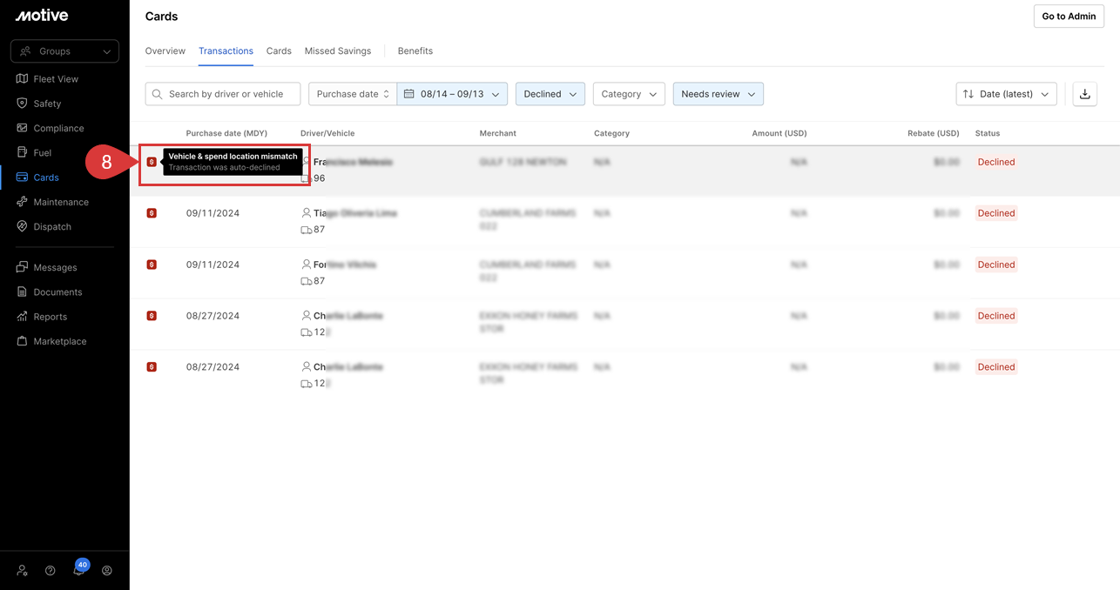The image size is (1120, 590).
Task: Open the Needs review filter dropdown
Action: click(x=719, y=94)
